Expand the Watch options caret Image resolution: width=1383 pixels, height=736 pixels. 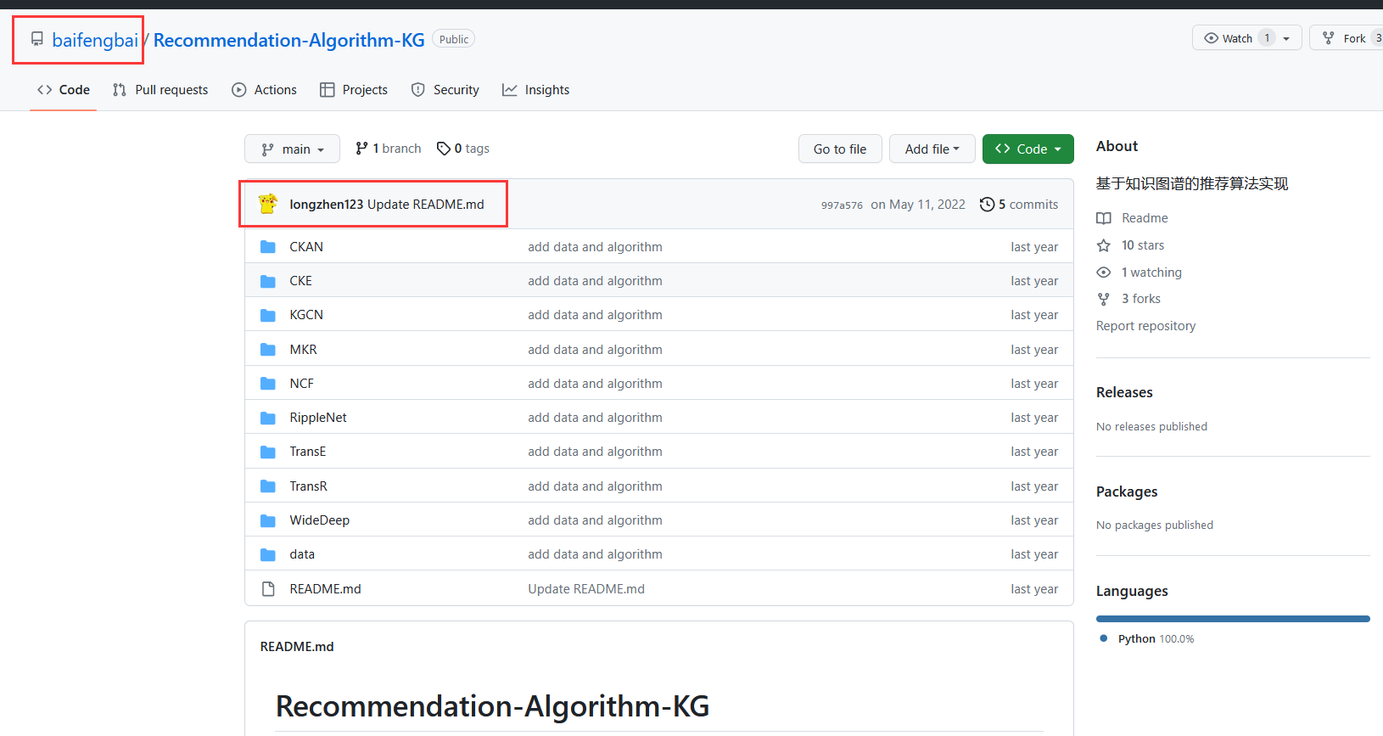click(x=1286, y=38)
